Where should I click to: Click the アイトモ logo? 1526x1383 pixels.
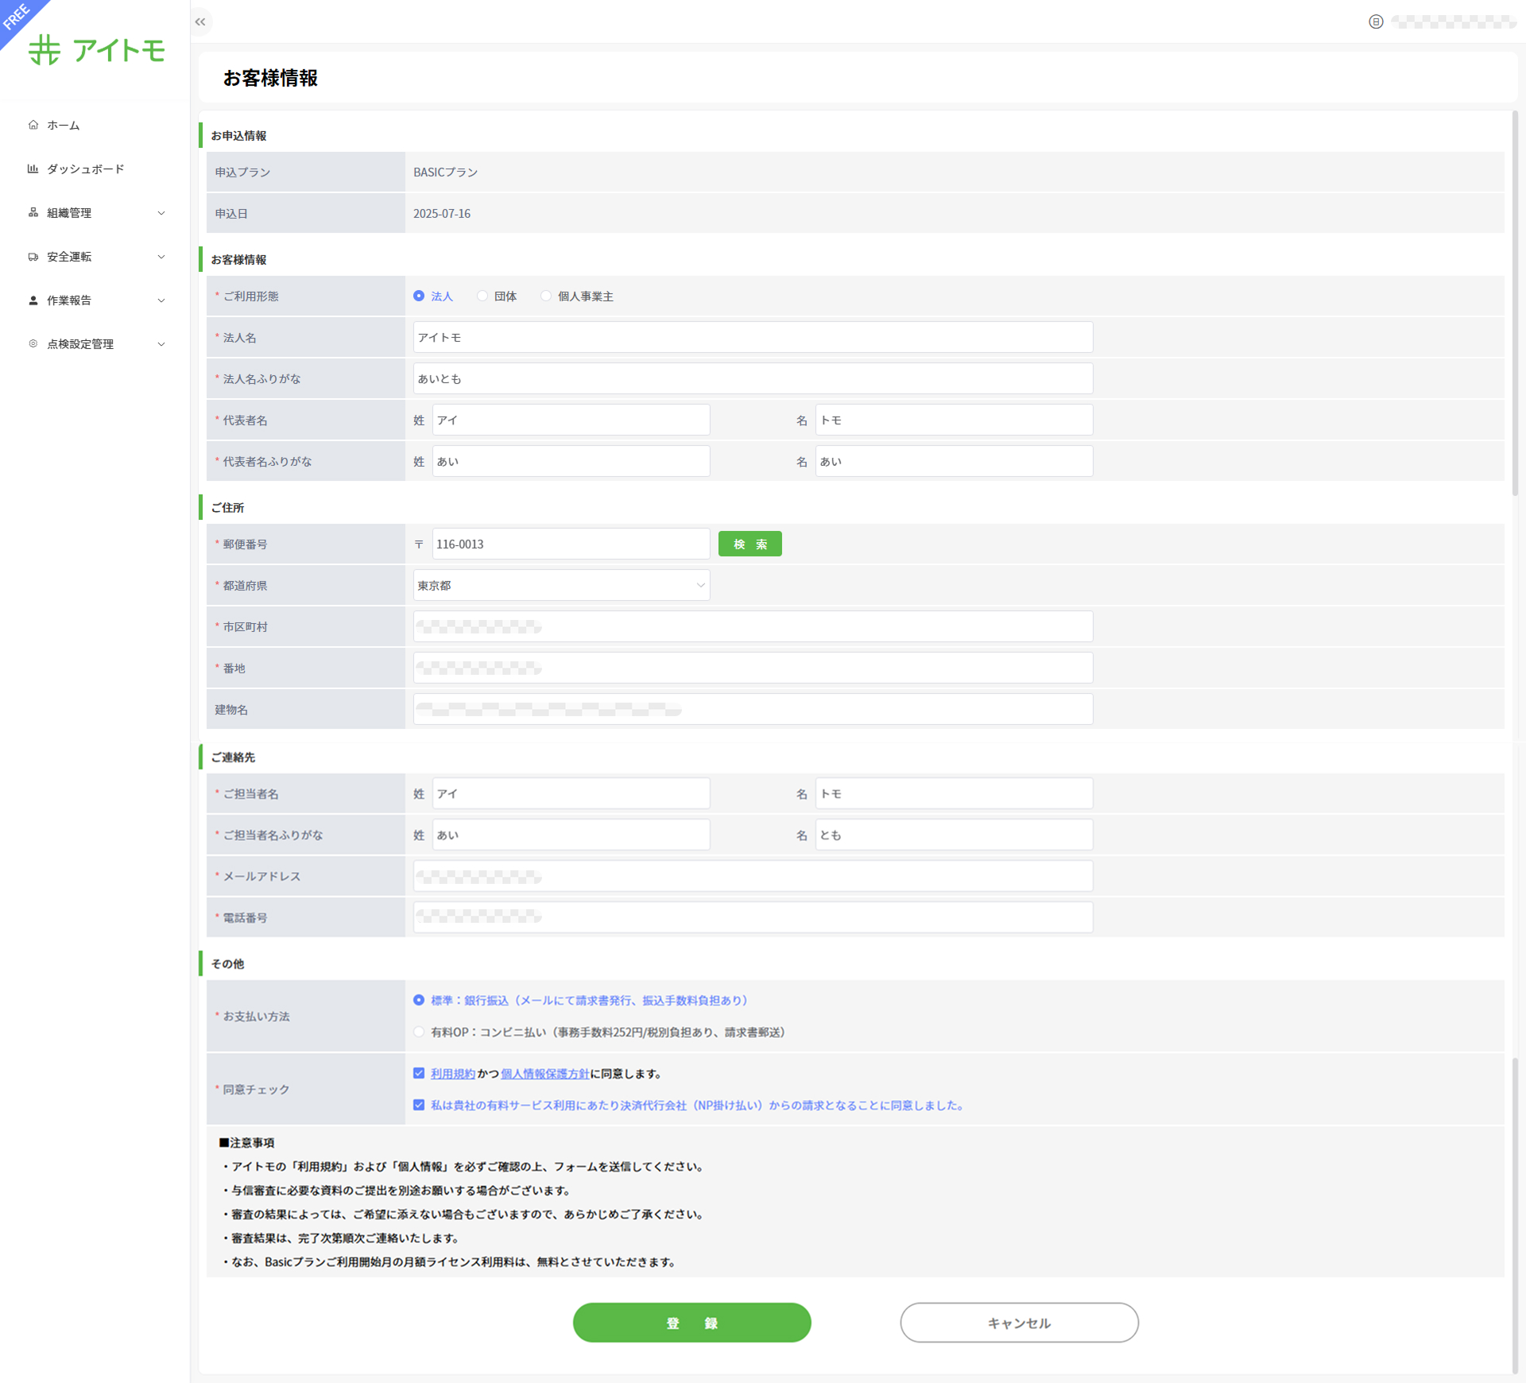point(97,50)
